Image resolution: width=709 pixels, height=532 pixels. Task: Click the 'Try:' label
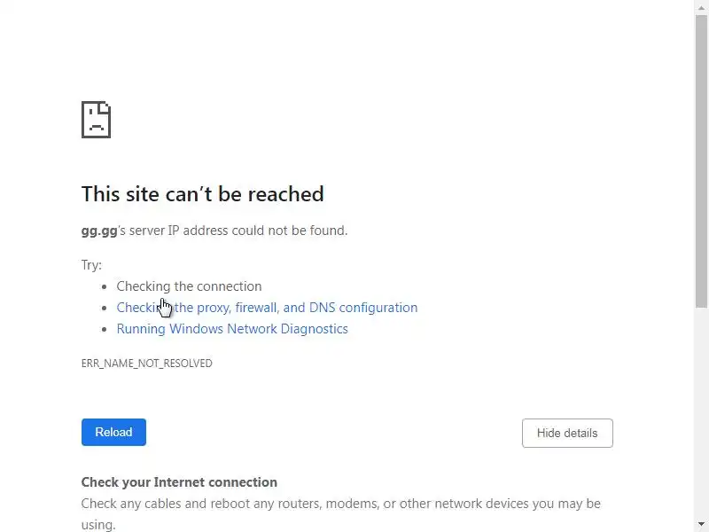coord(91,264)
